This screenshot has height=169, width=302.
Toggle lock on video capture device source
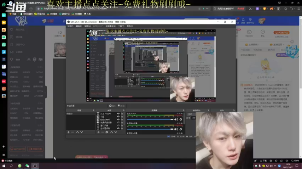[122, 122]
